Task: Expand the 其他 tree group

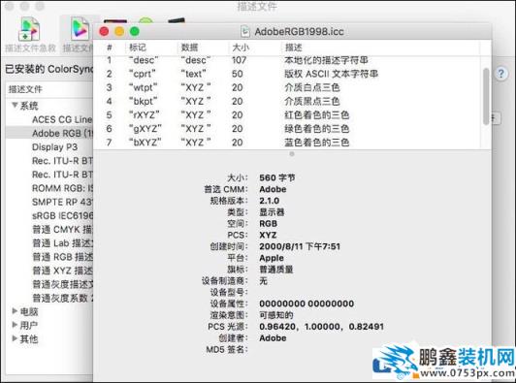Action: click(x=15, y=338)
